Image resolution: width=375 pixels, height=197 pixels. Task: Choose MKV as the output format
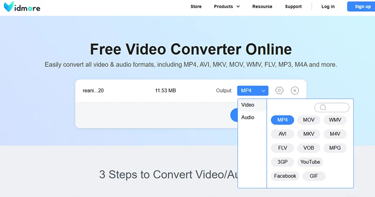tap(308, 134)
